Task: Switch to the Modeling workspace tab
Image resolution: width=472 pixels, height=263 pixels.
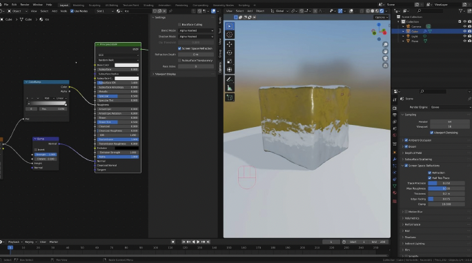Action: (x=79, y=5)
